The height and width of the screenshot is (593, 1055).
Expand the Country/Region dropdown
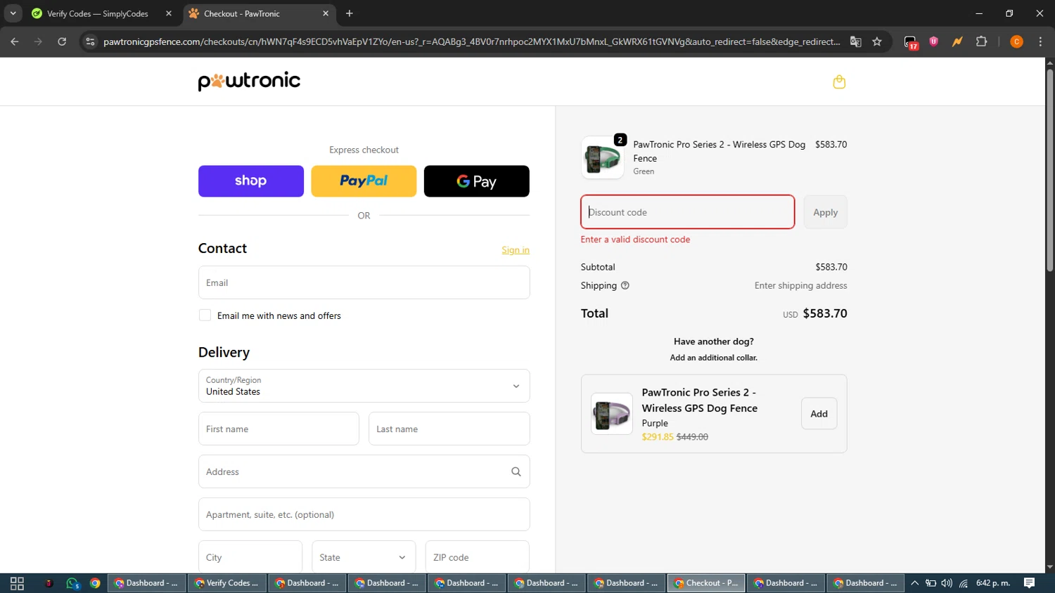364,386
